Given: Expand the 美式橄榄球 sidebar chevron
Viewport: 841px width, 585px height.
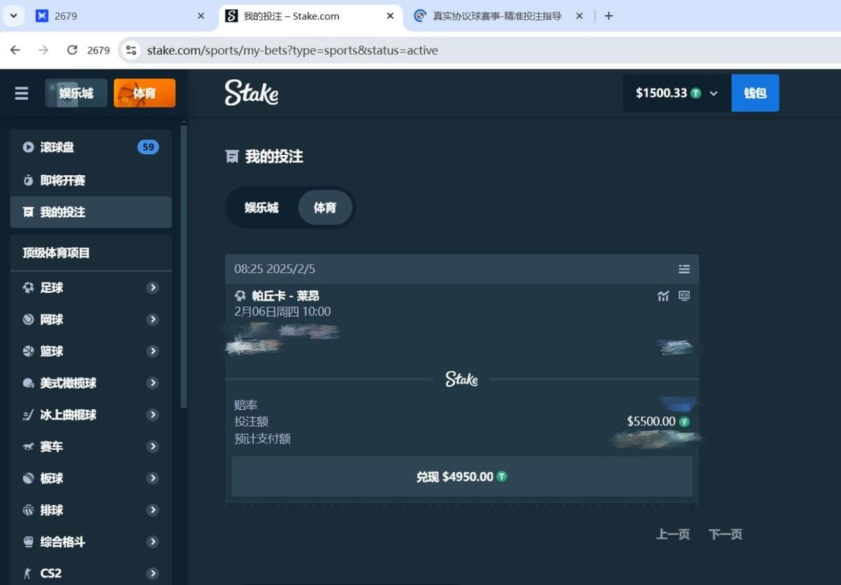Looking at the screenshot, I should (x=153, y=383).
